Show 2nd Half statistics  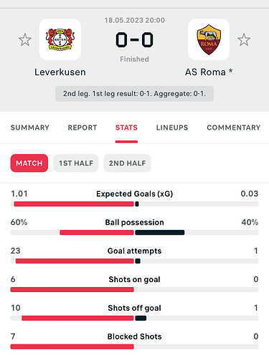127,163
